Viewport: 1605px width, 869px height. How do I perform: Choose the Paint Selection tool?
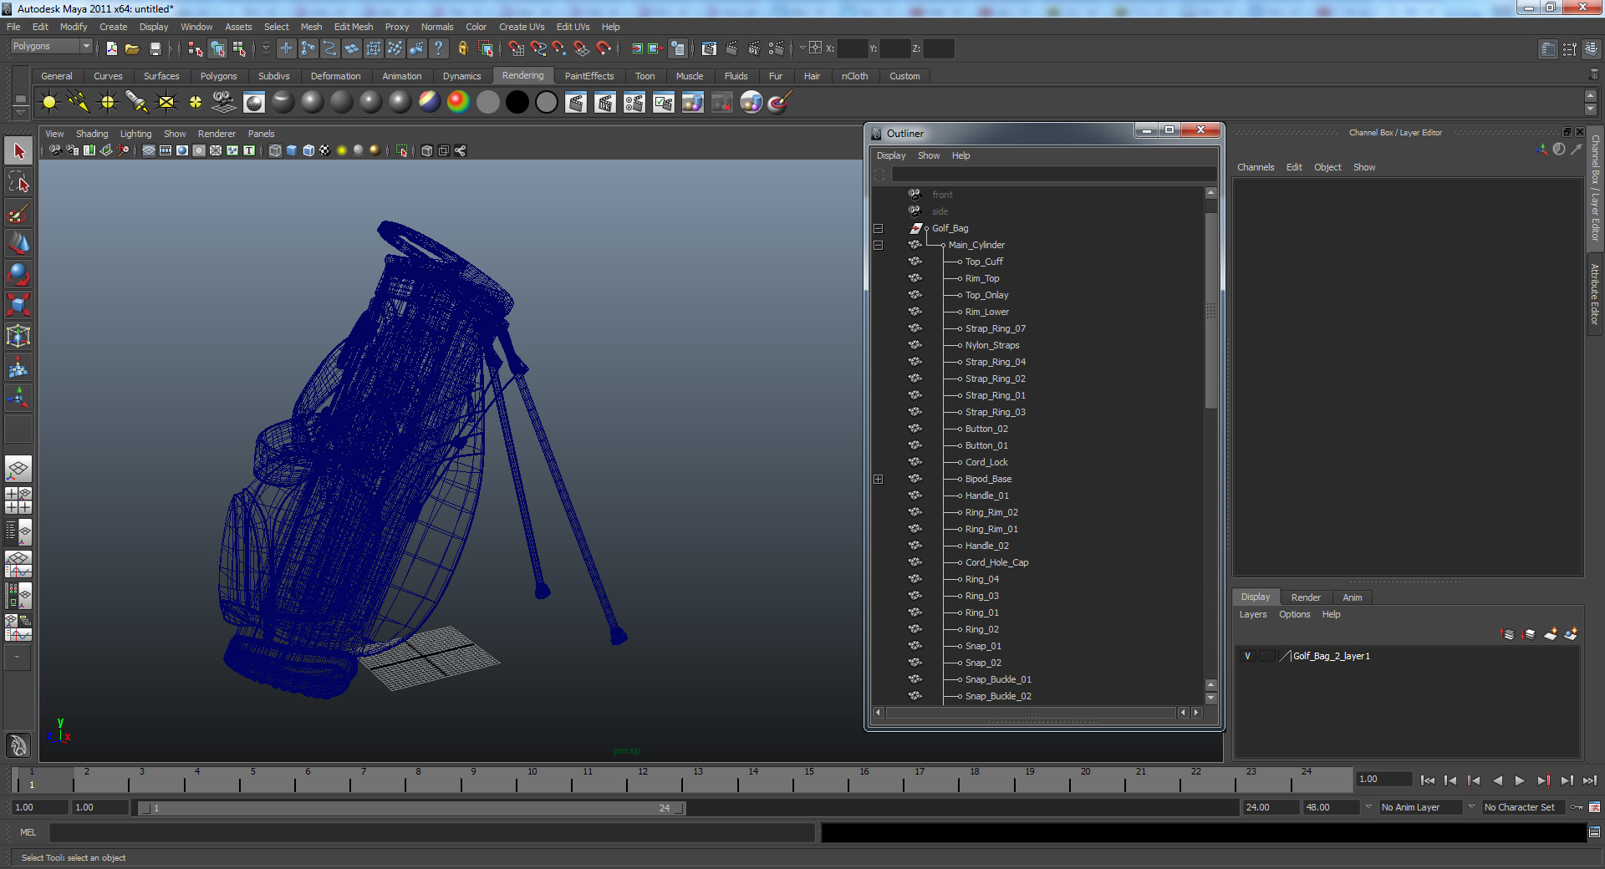pyautogui.click(x=18, y=213)
